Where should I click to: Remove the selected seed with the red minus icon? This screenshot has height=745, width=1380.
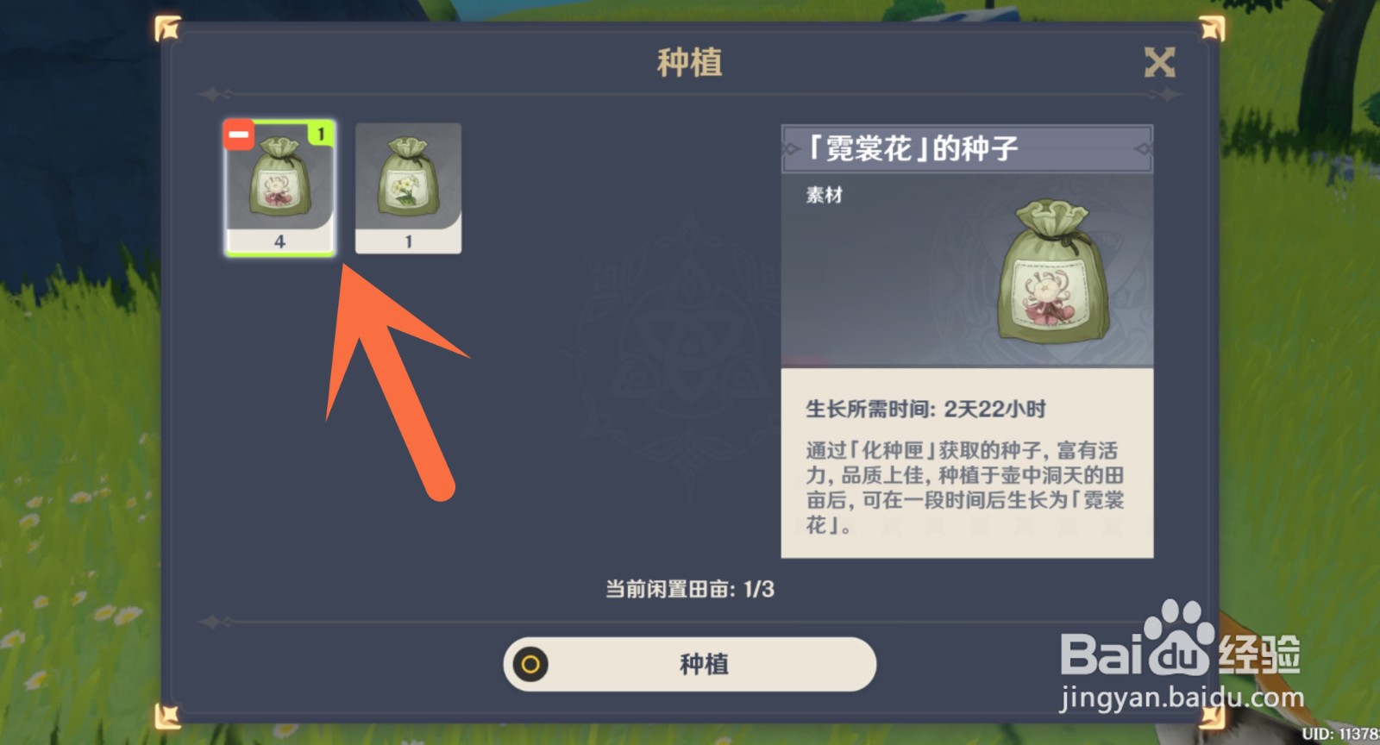[x=239, y=134]
